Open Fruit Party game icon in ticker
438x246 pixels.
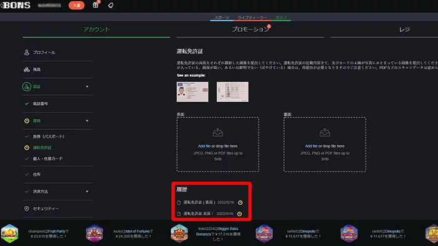coord(10,234)
